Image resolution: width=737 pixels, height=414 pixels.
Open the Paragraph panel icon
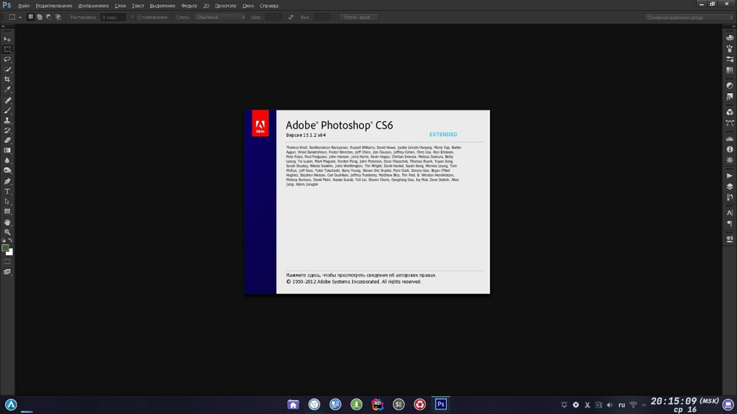tap(730, 224)
